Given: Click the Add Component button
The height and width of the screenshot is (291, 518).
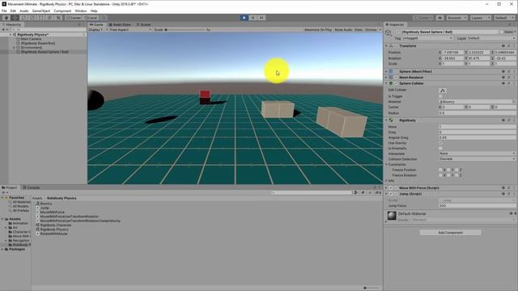Looking at the screenshot, I should click(x=450, y=233).
